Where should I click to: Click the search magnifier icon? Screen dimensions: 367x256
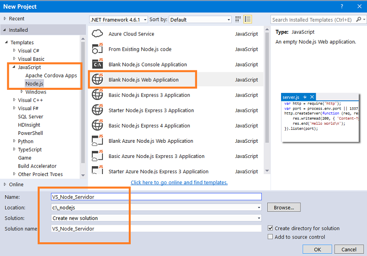pos(359,19)
